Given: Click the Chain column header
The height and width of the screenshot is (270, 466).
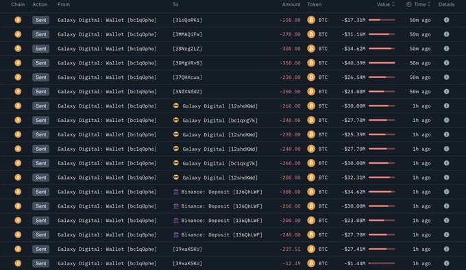Looking at the screenshot, I should (x=18, y=5).
